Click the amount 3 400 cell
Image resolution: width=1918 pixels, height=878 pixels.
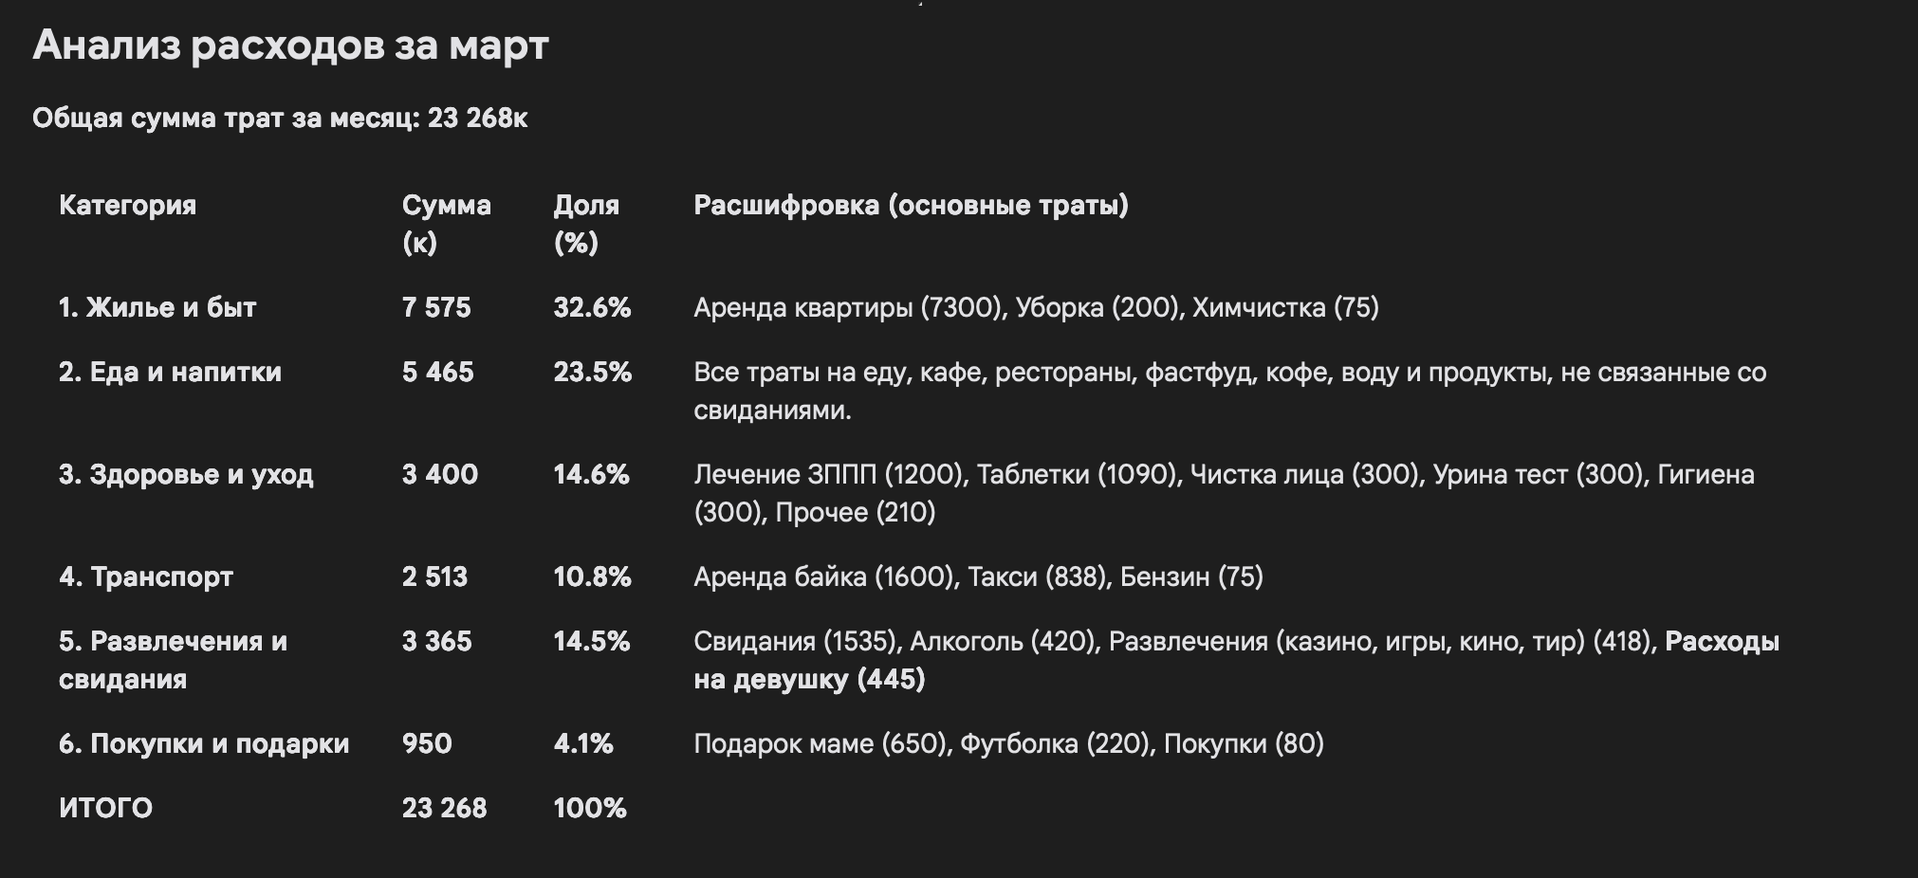pos(440,474)
